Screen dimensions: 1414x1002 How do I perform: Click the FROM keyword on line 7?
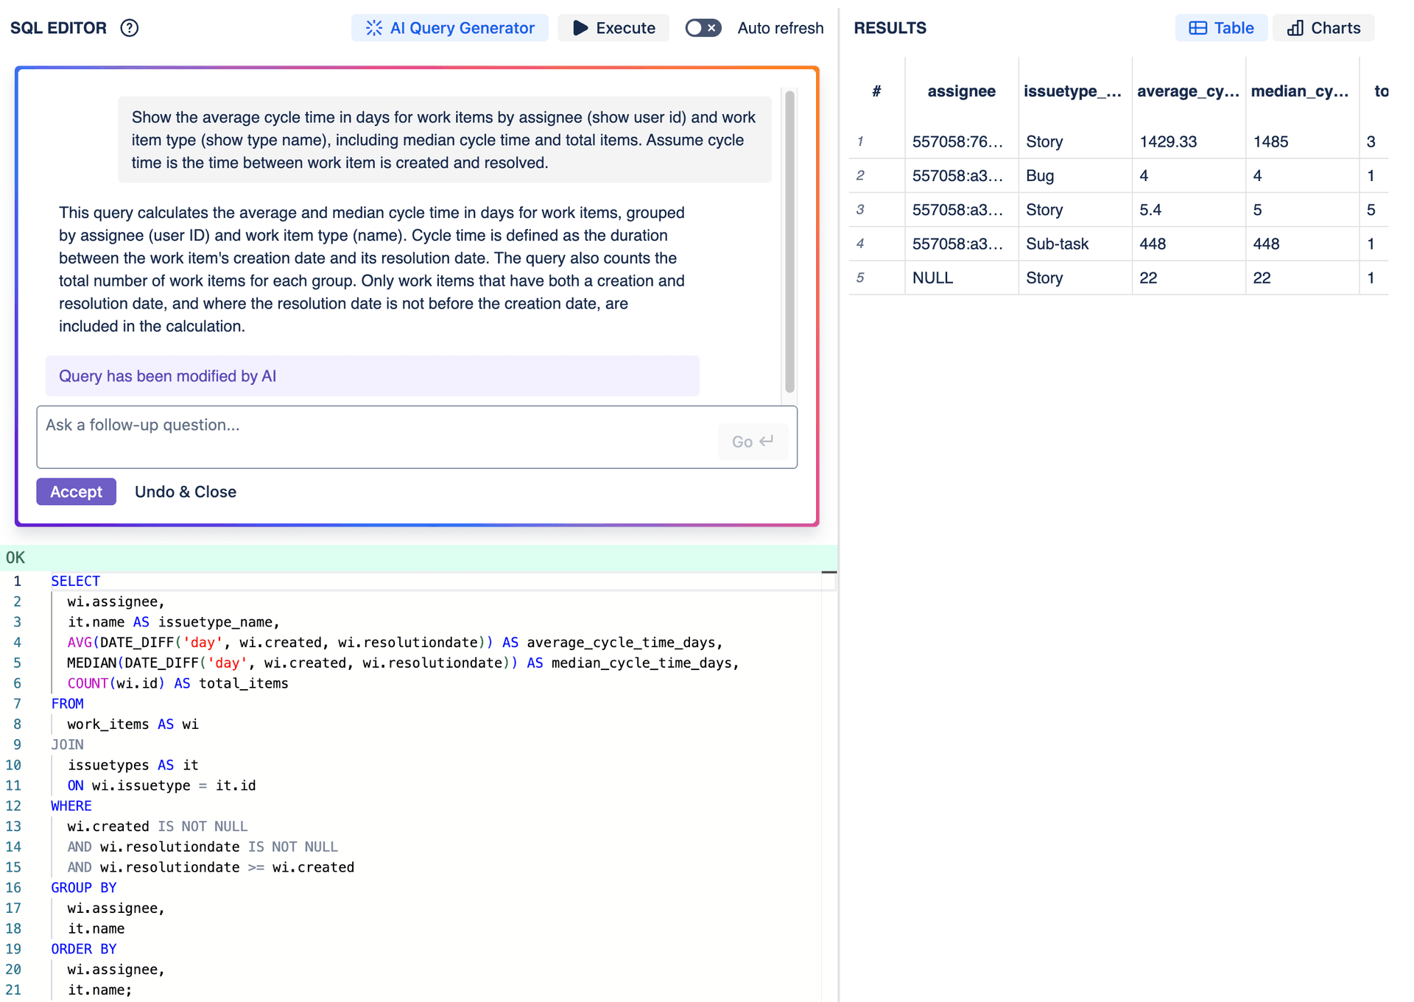tap(67, 704)
